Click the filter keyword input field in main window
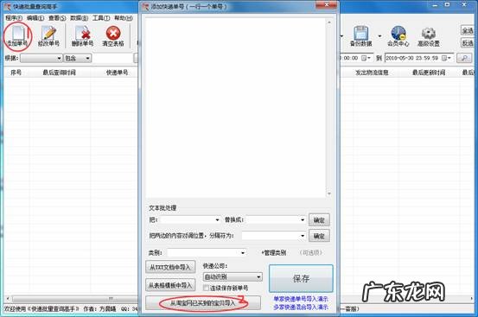 (x=113, y=58)
